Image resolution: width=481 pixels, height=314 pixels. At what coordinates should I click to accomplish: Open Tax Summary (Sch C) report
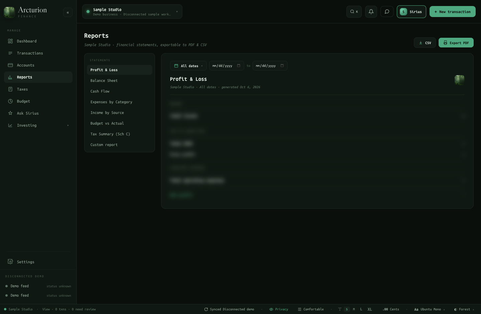[x=120, y=134]
